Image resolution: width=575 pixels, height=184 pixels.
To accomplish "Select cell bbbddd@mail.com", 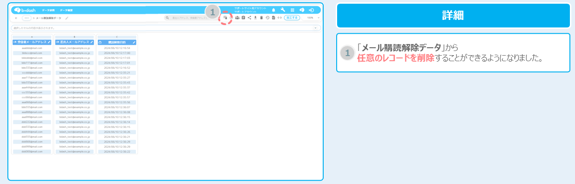I will coord(32,58).
